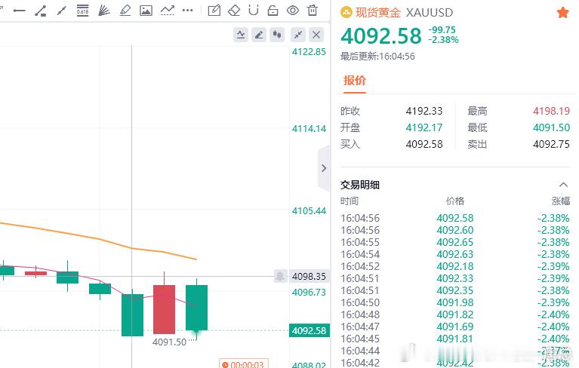Screen dimensions: 579x368
Task: Click trade row price 4092.18
Action: click(x=455, y=266)
